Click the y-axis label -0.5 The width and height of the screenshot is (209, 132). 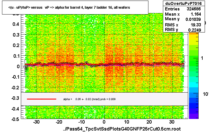pyautogui.click(x=15, y=119)
